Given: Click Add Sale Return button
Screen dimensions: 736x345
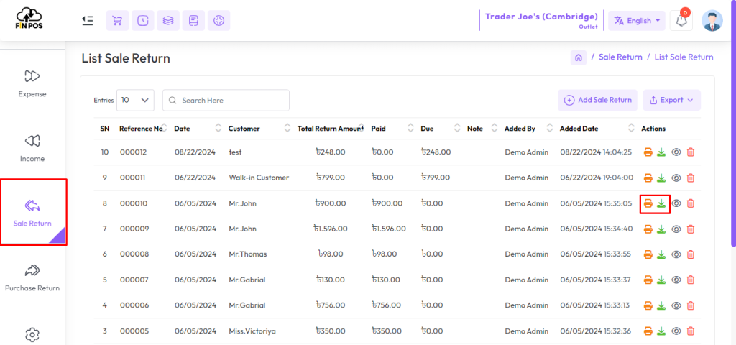Looking at the screenshot, I should tap(597, 100).
